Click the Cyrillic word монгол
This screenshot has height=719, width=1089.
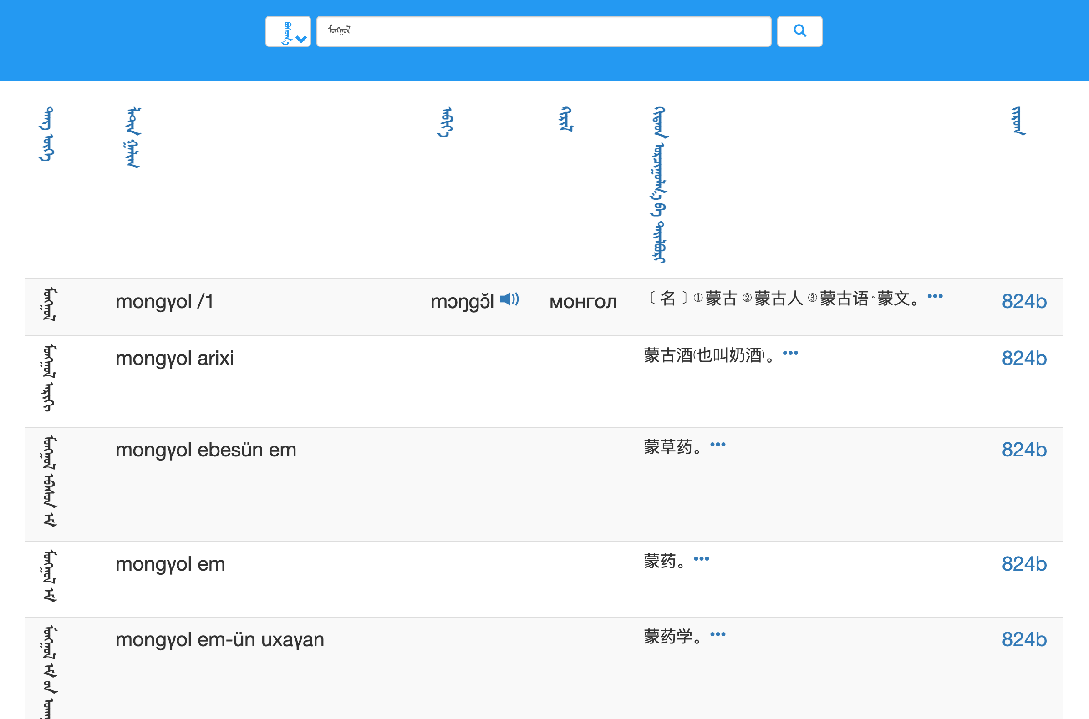coord(583,302)
